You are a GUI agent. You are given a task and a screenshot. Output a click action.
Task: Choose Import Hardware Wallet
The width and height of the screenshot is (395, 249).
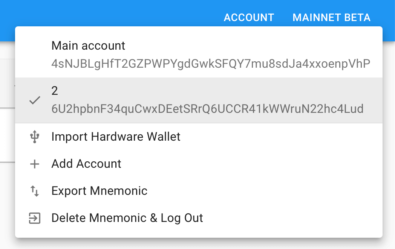pos(199,137)
